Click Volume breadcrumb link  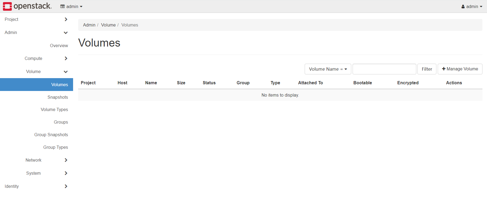[108, 25]
